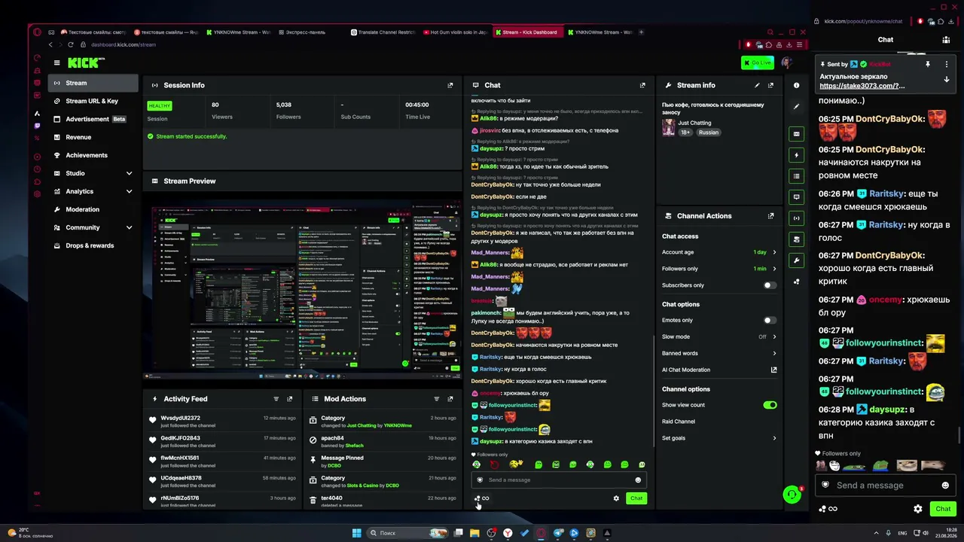Open emoji picker in popout chat
Viewport: 964px width, 542px height.
click(945, 486)
